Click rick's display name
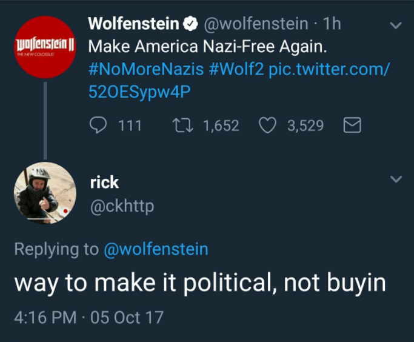The width and height of the screenshot is (414, 342). point(104,182)
